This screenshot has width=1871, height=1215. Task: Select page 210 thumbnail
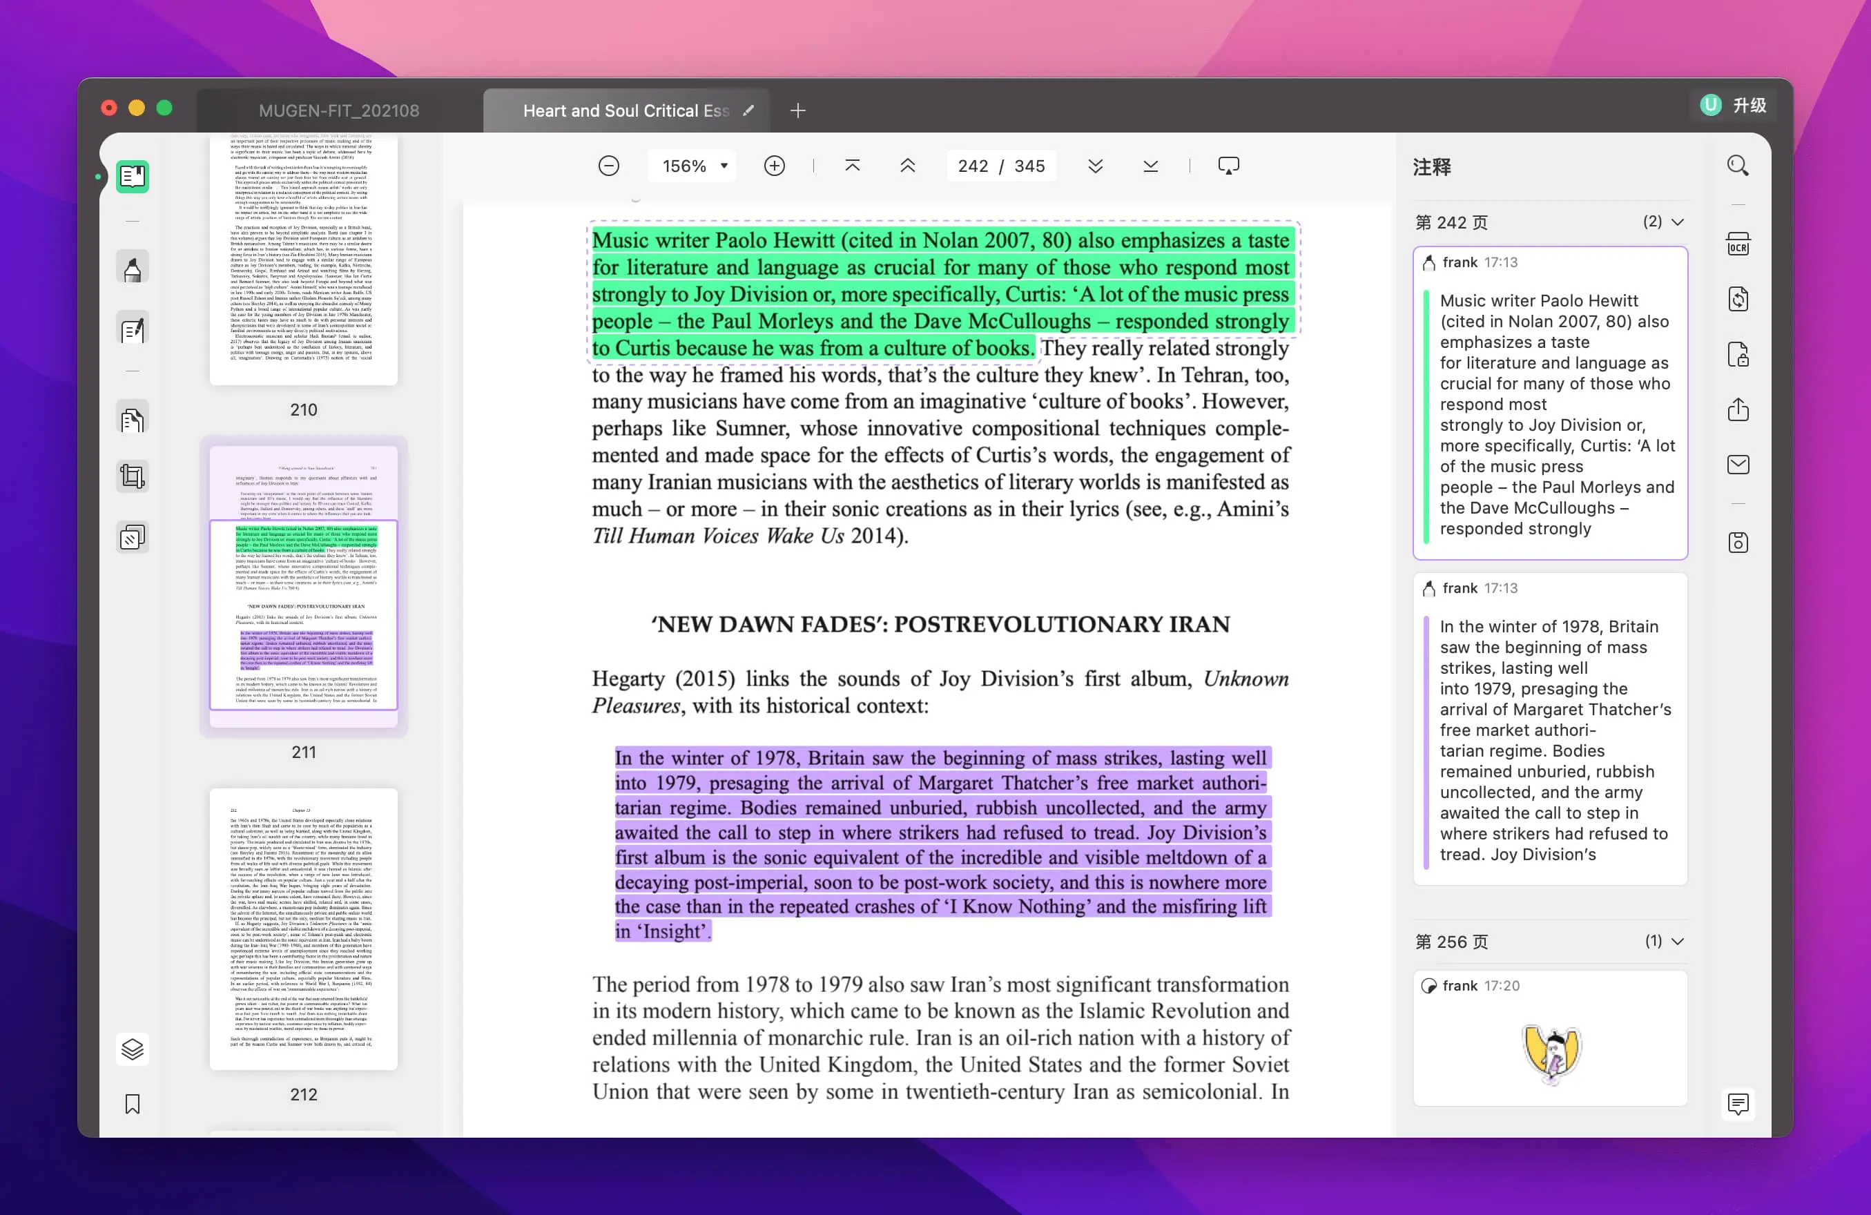point(304,261)
